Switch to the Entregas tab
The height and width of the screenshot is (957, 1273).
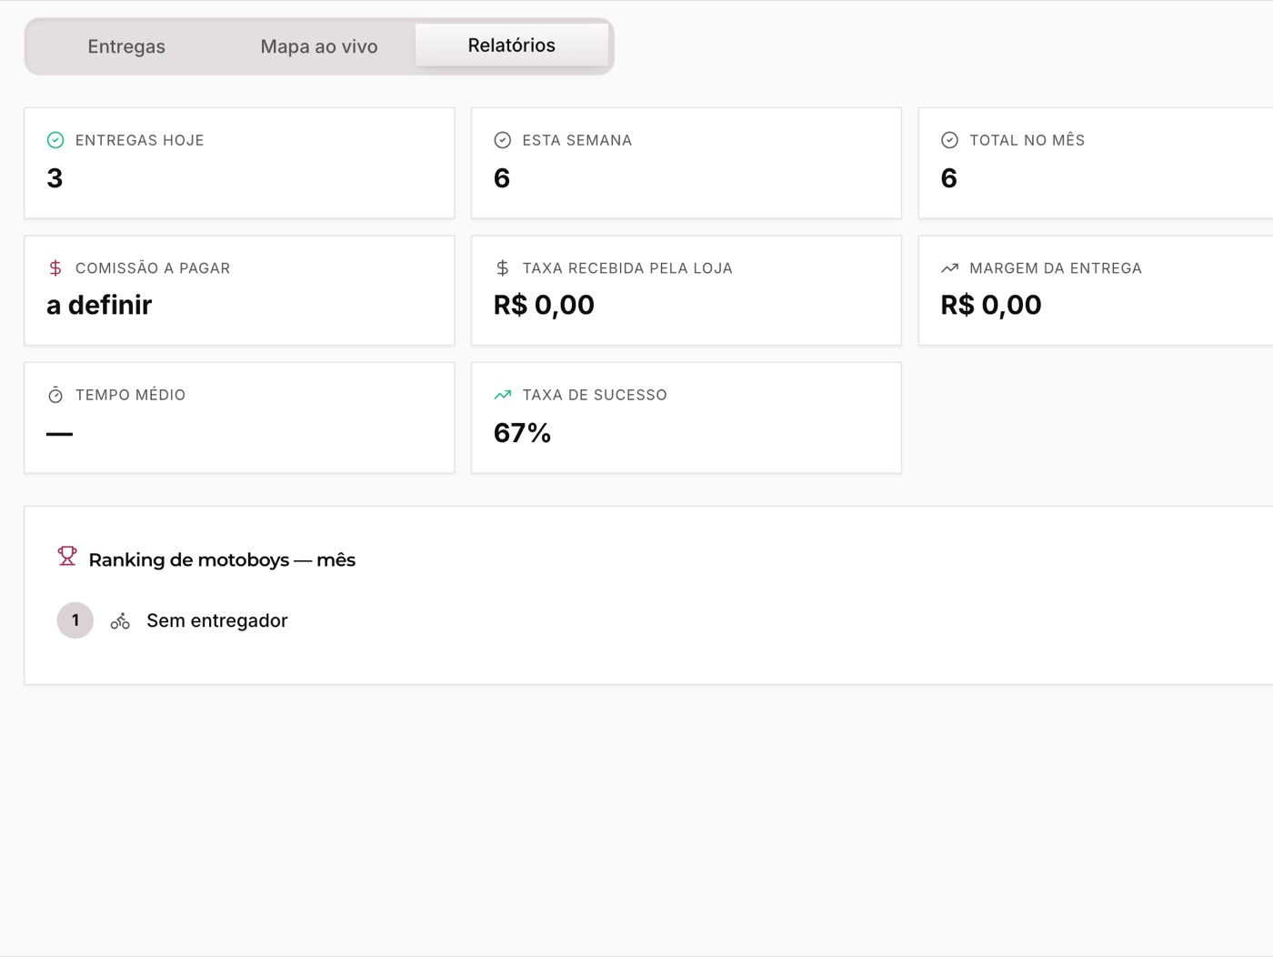pos(126,46)
